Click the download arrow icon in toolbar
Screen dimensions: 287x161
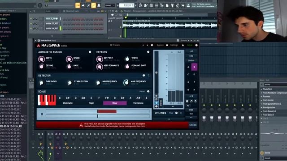pos(188,5)
